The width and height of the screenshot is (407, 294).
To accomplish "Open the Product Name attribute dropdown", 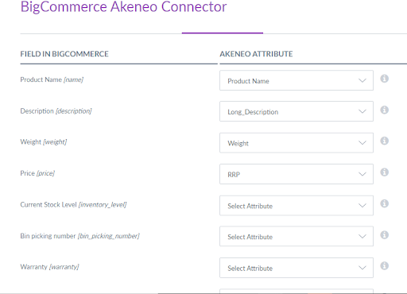I will coord(297,80).
